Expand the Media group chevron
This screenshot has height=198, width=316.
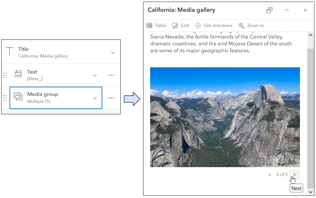[x=95, y=98]
